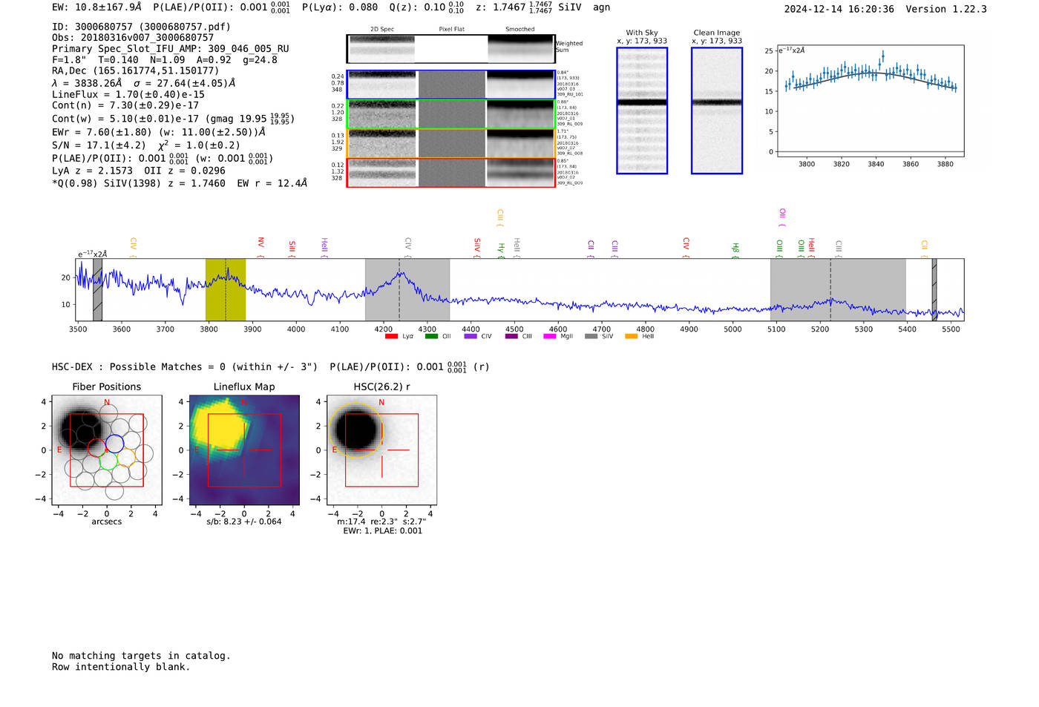Screen dimensions: 1039x707
Task: Click the purple HeII line marker
Action: point(324,248)
